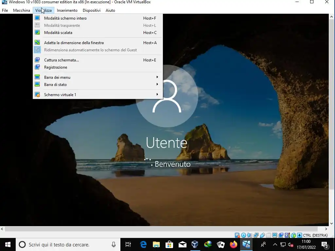Open the Dispositivi menu

[92, 10]
